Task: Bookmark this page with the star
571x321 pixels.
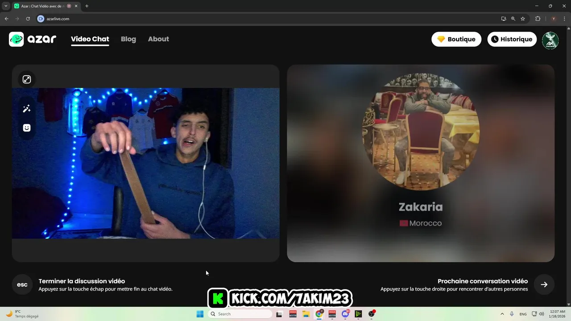Action: pyautogui.click(x=523, y=19)
